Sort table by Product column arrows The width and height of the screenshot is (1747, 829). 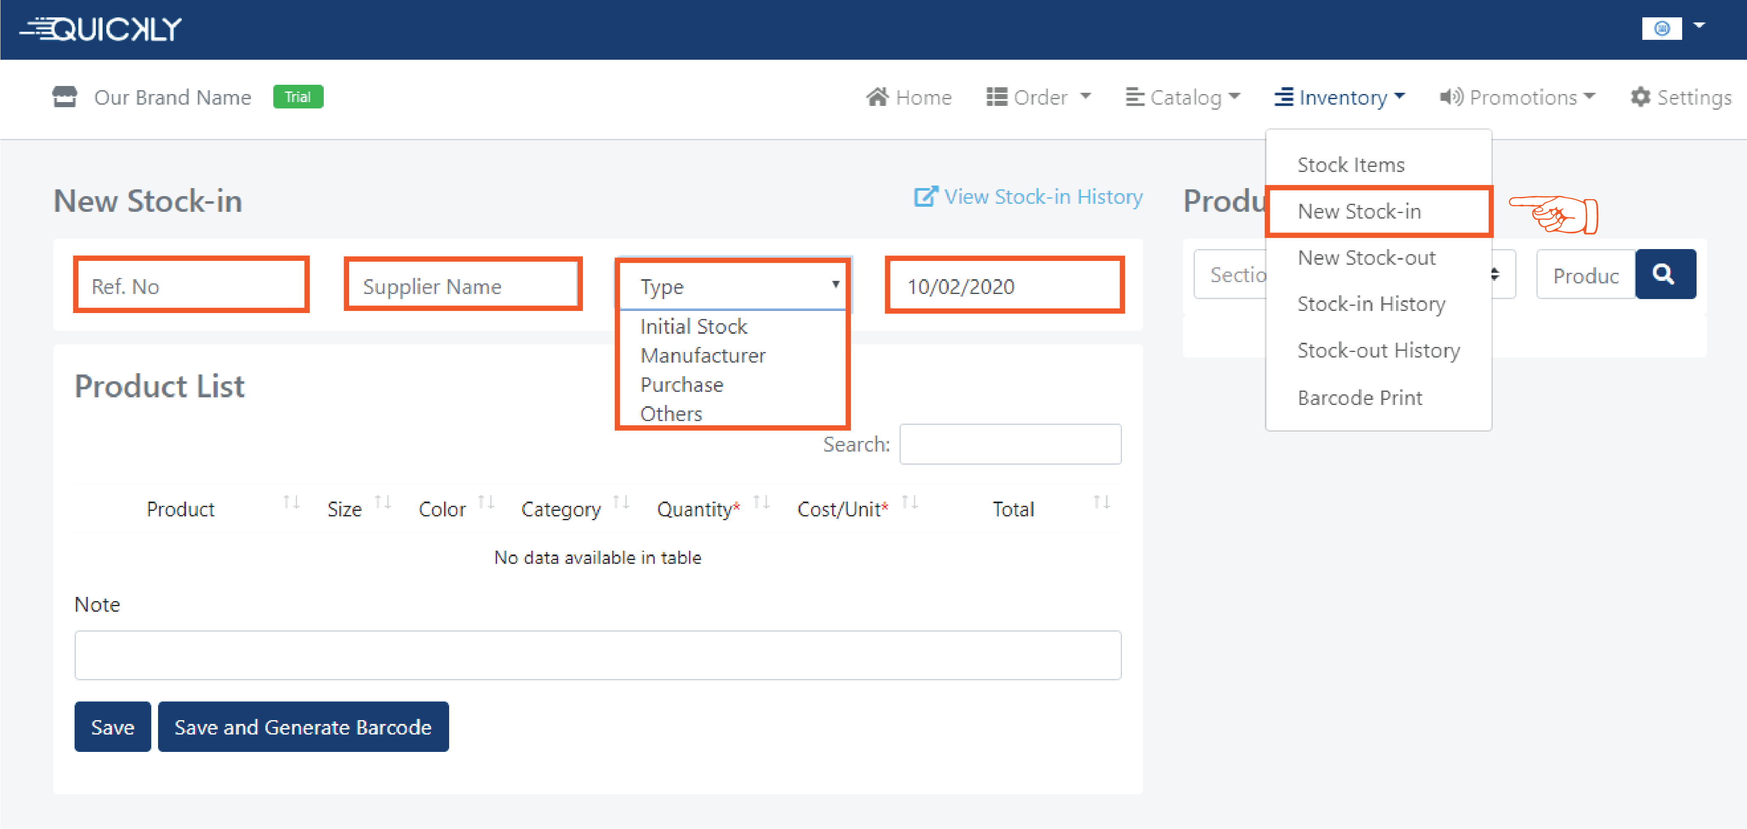pos(291,502)
